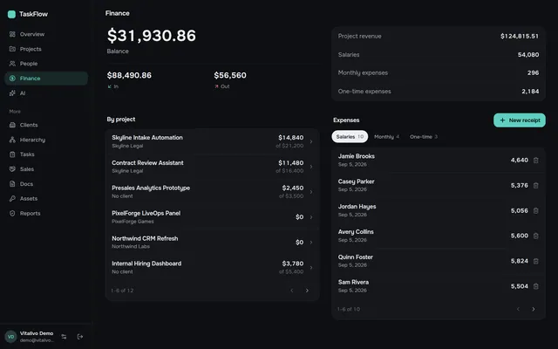The height and width of the screenshot is (349, 558).
Task: Delete Jordan Hayes salary entry
Action: [x=536, y=211]
